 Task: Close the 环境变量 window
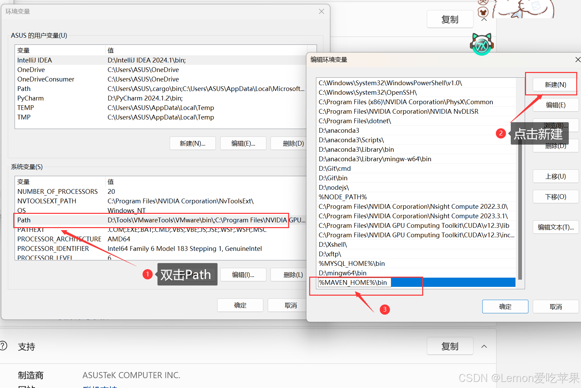(x=321, y=12)
